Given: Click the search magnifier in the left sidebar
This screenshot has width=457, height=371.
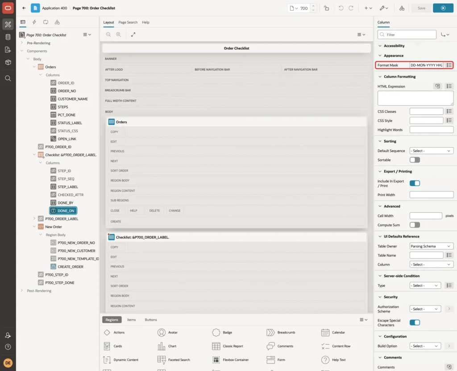Looking at the screenshot, I should click(x=8, y=78).
